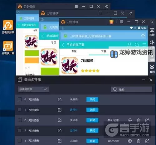Screen dimensions: 156x145
Task: Click 启动 button for instance 2
Action: click(92, 120)
